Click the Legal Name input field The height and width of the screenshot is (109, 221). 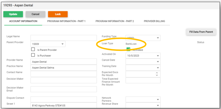(x=64, y=38)
